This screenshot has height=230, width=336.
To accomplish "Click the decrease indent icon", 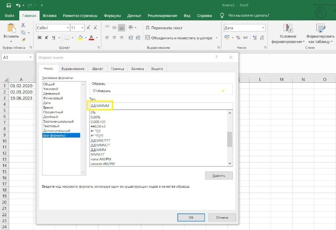I will 131,38.
